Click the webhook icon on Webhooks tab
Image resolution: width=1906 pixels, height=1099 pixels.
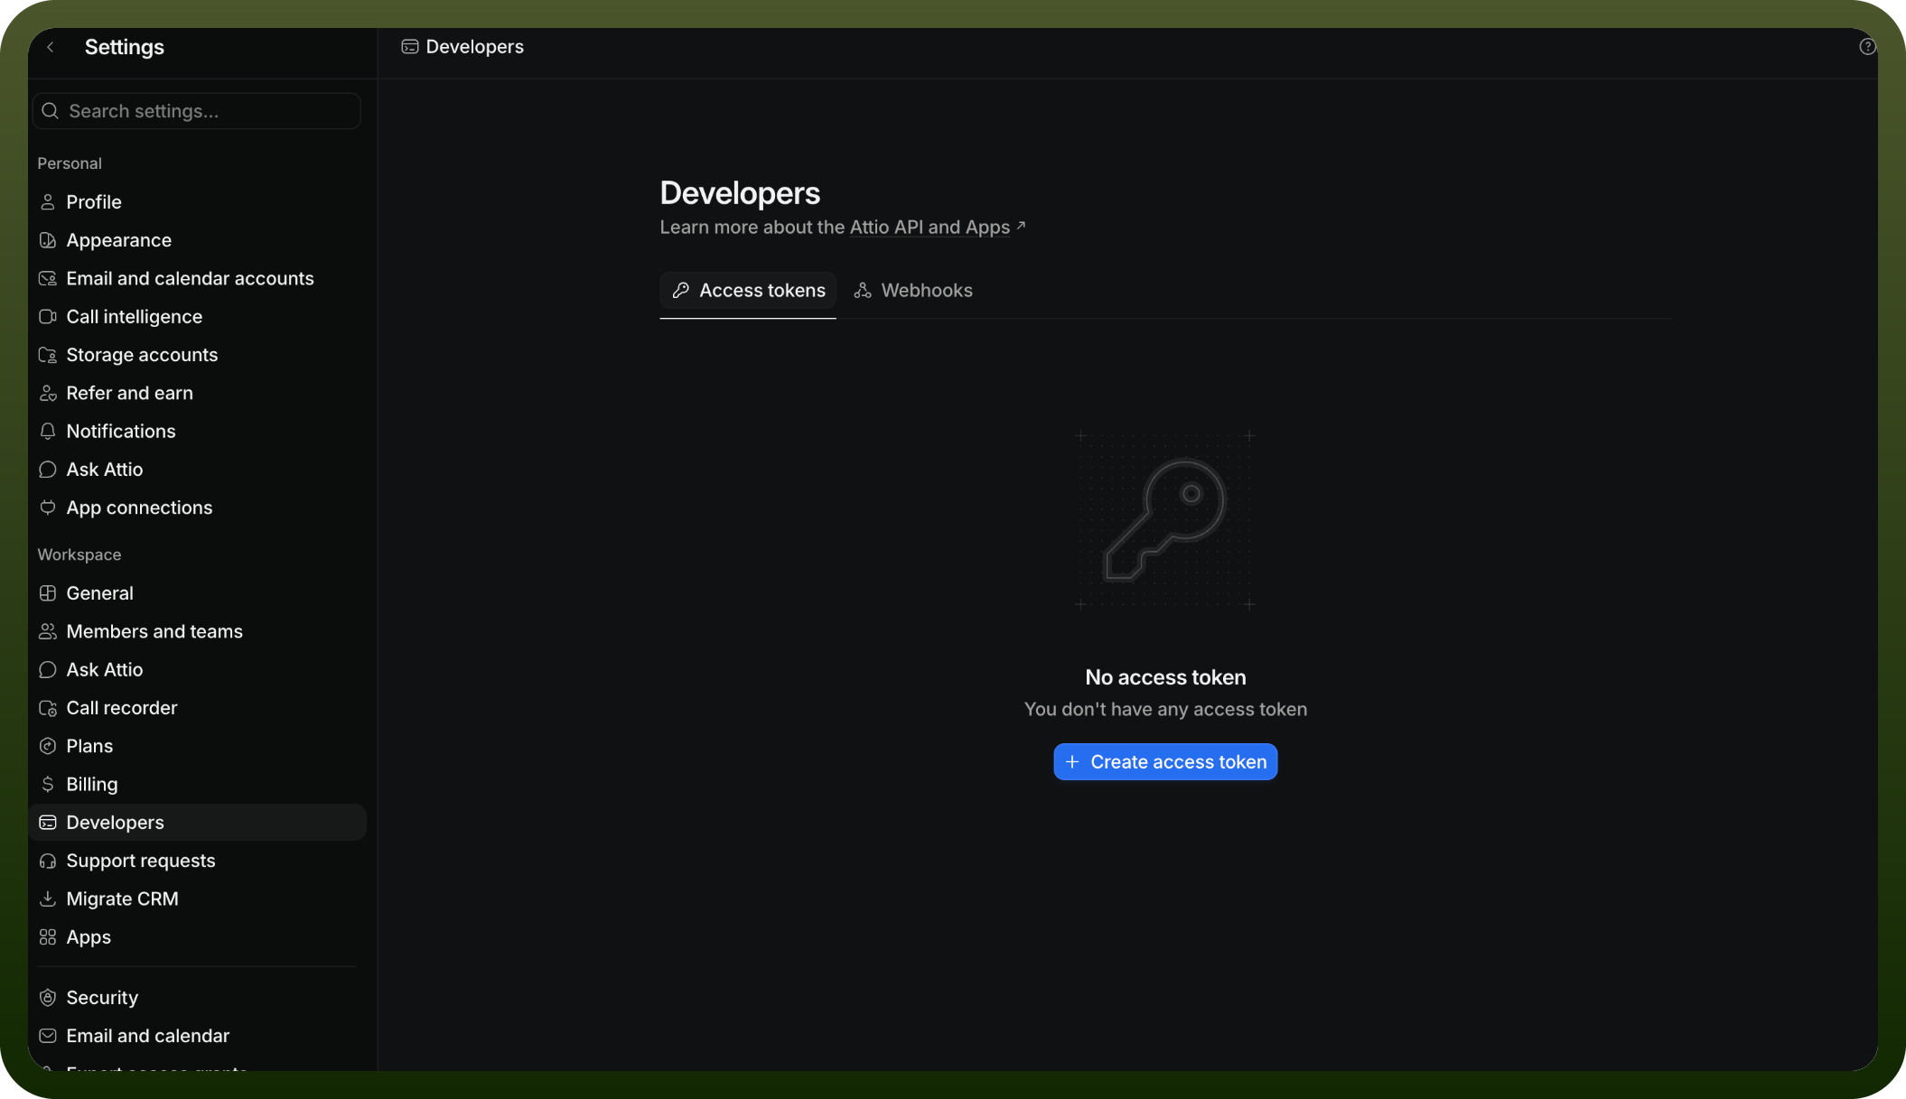pyautogui.click(x=863, y=290)
